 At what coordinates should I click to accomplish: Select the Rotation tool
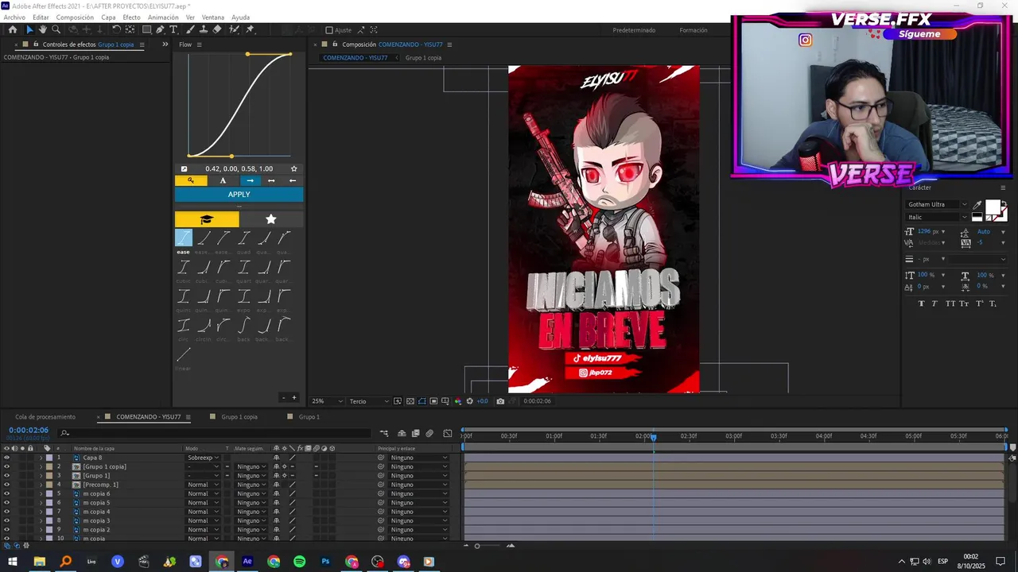click(117, 29)
